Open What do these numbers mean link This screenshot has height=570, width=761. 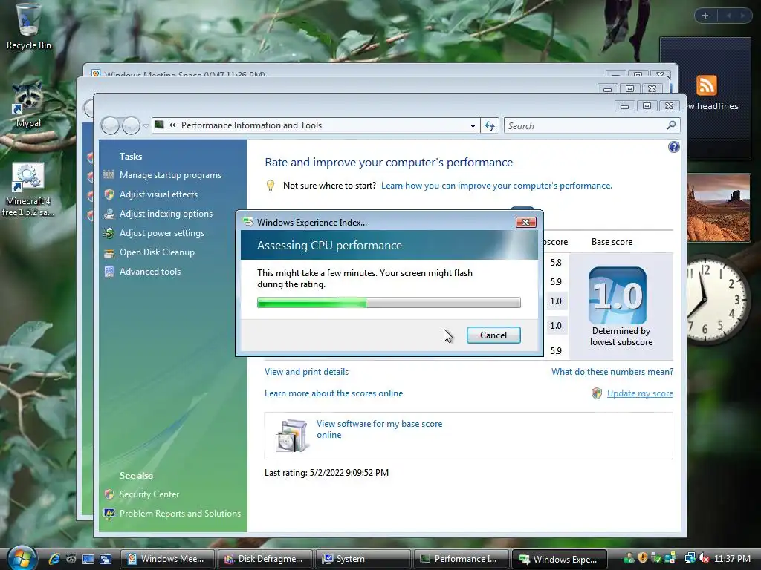(x=612, y=372)
